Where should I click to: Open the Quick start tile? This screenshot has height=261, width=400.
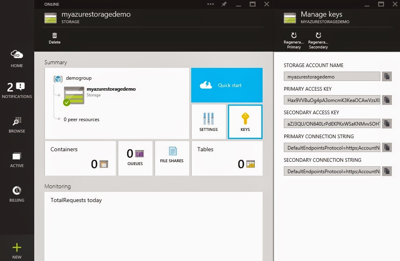(227, 85)
